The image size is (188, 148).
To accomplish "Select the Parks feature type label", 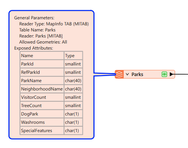I will [137, 74].
